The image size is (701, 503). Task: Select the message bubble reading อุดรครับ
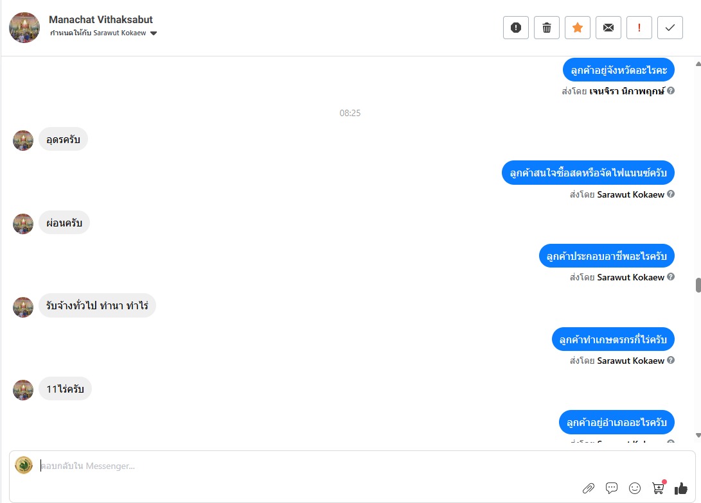[x=63, y=140]
